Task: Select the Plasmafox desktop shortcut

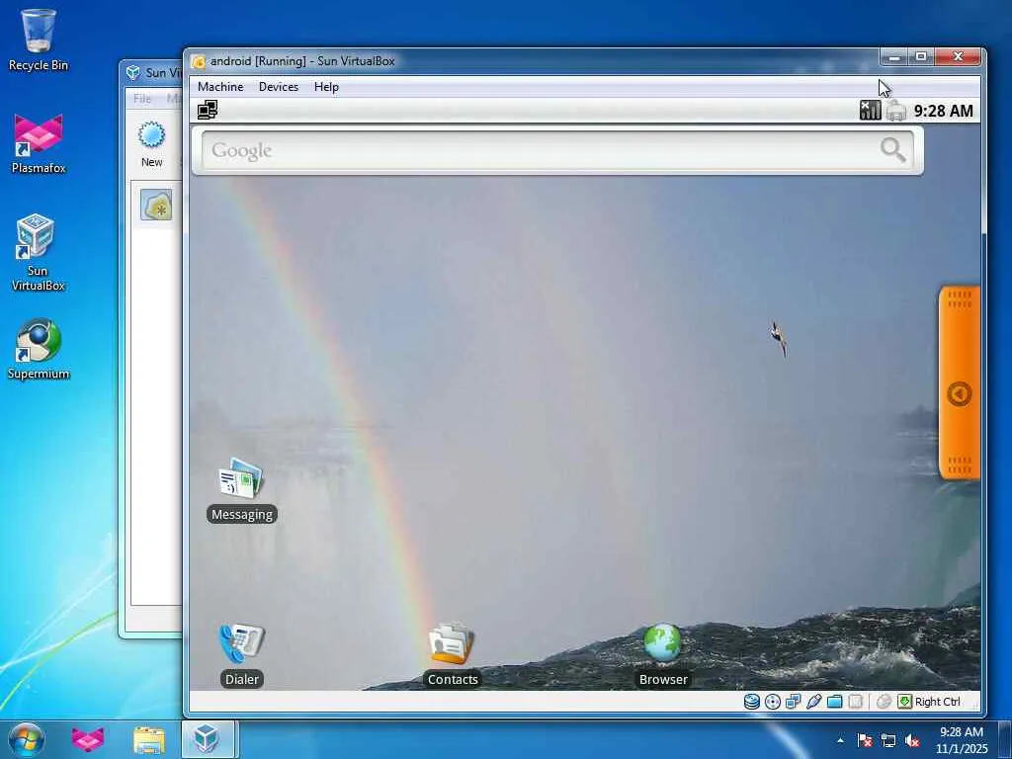Action: [39, 143]
